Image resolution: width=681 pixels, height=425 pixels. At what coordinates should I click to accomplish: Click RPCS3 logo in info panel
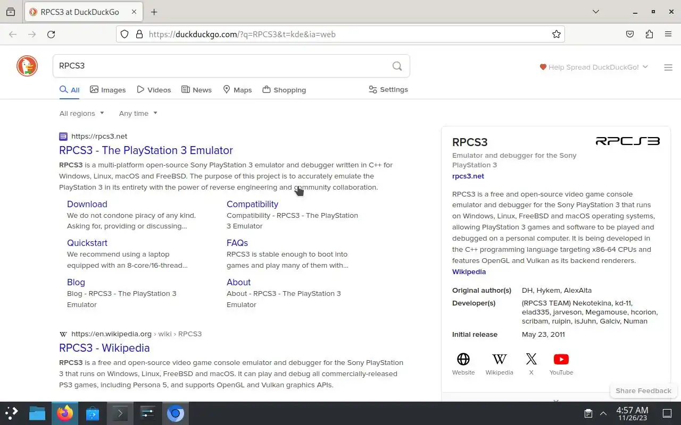pyautogui.click(x=628, y=141)
